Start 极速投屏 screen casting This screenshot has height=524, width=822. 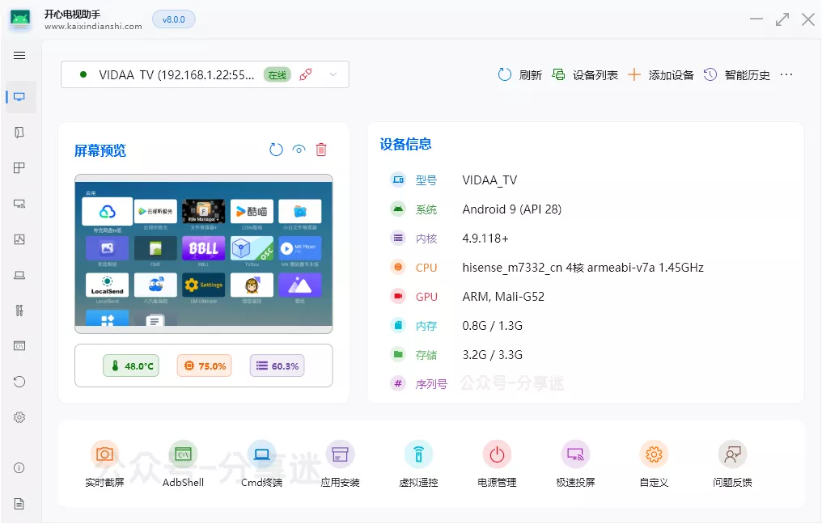pos(575,454)
